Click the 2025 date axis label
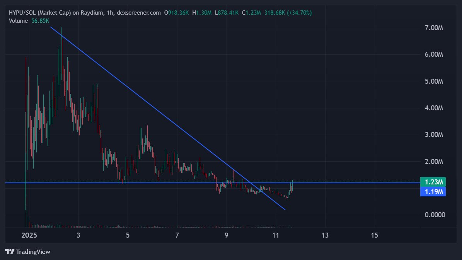This screenshot has height=260, width=462. tap(29, 235)
